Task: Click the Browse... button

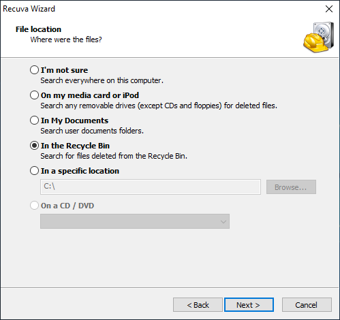Action: pyautogui.click(x=291, y=187)
